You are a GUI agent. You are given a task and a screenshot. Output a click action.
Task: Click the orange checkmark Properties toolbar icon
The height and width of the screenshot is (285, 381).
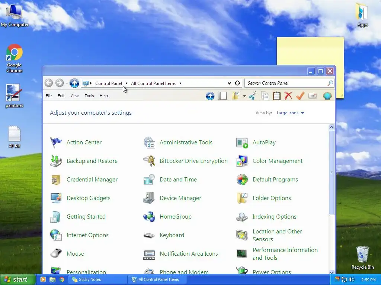(x=300, y=95)
